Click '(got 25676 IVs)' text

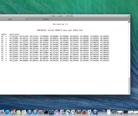[75, 30]
